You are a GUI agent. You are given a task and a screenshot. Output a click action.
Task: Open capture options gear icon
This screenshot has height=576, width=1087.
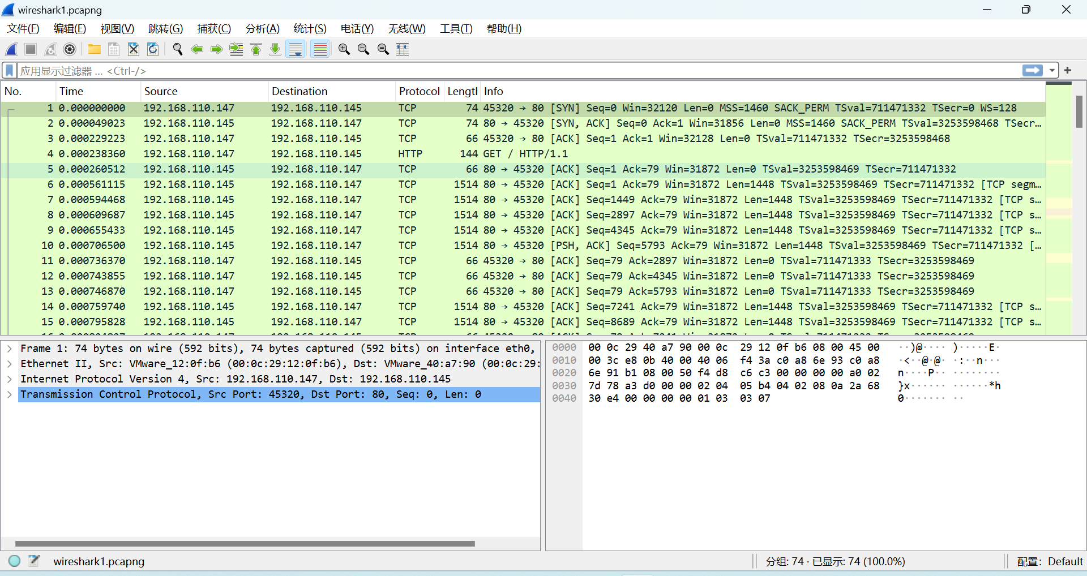click(x=70, y=49)
